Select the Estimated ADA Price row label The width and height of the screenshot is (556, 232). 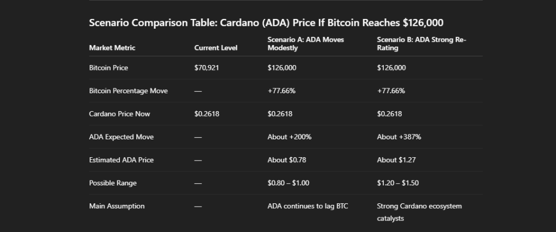(x=121, y=160)
